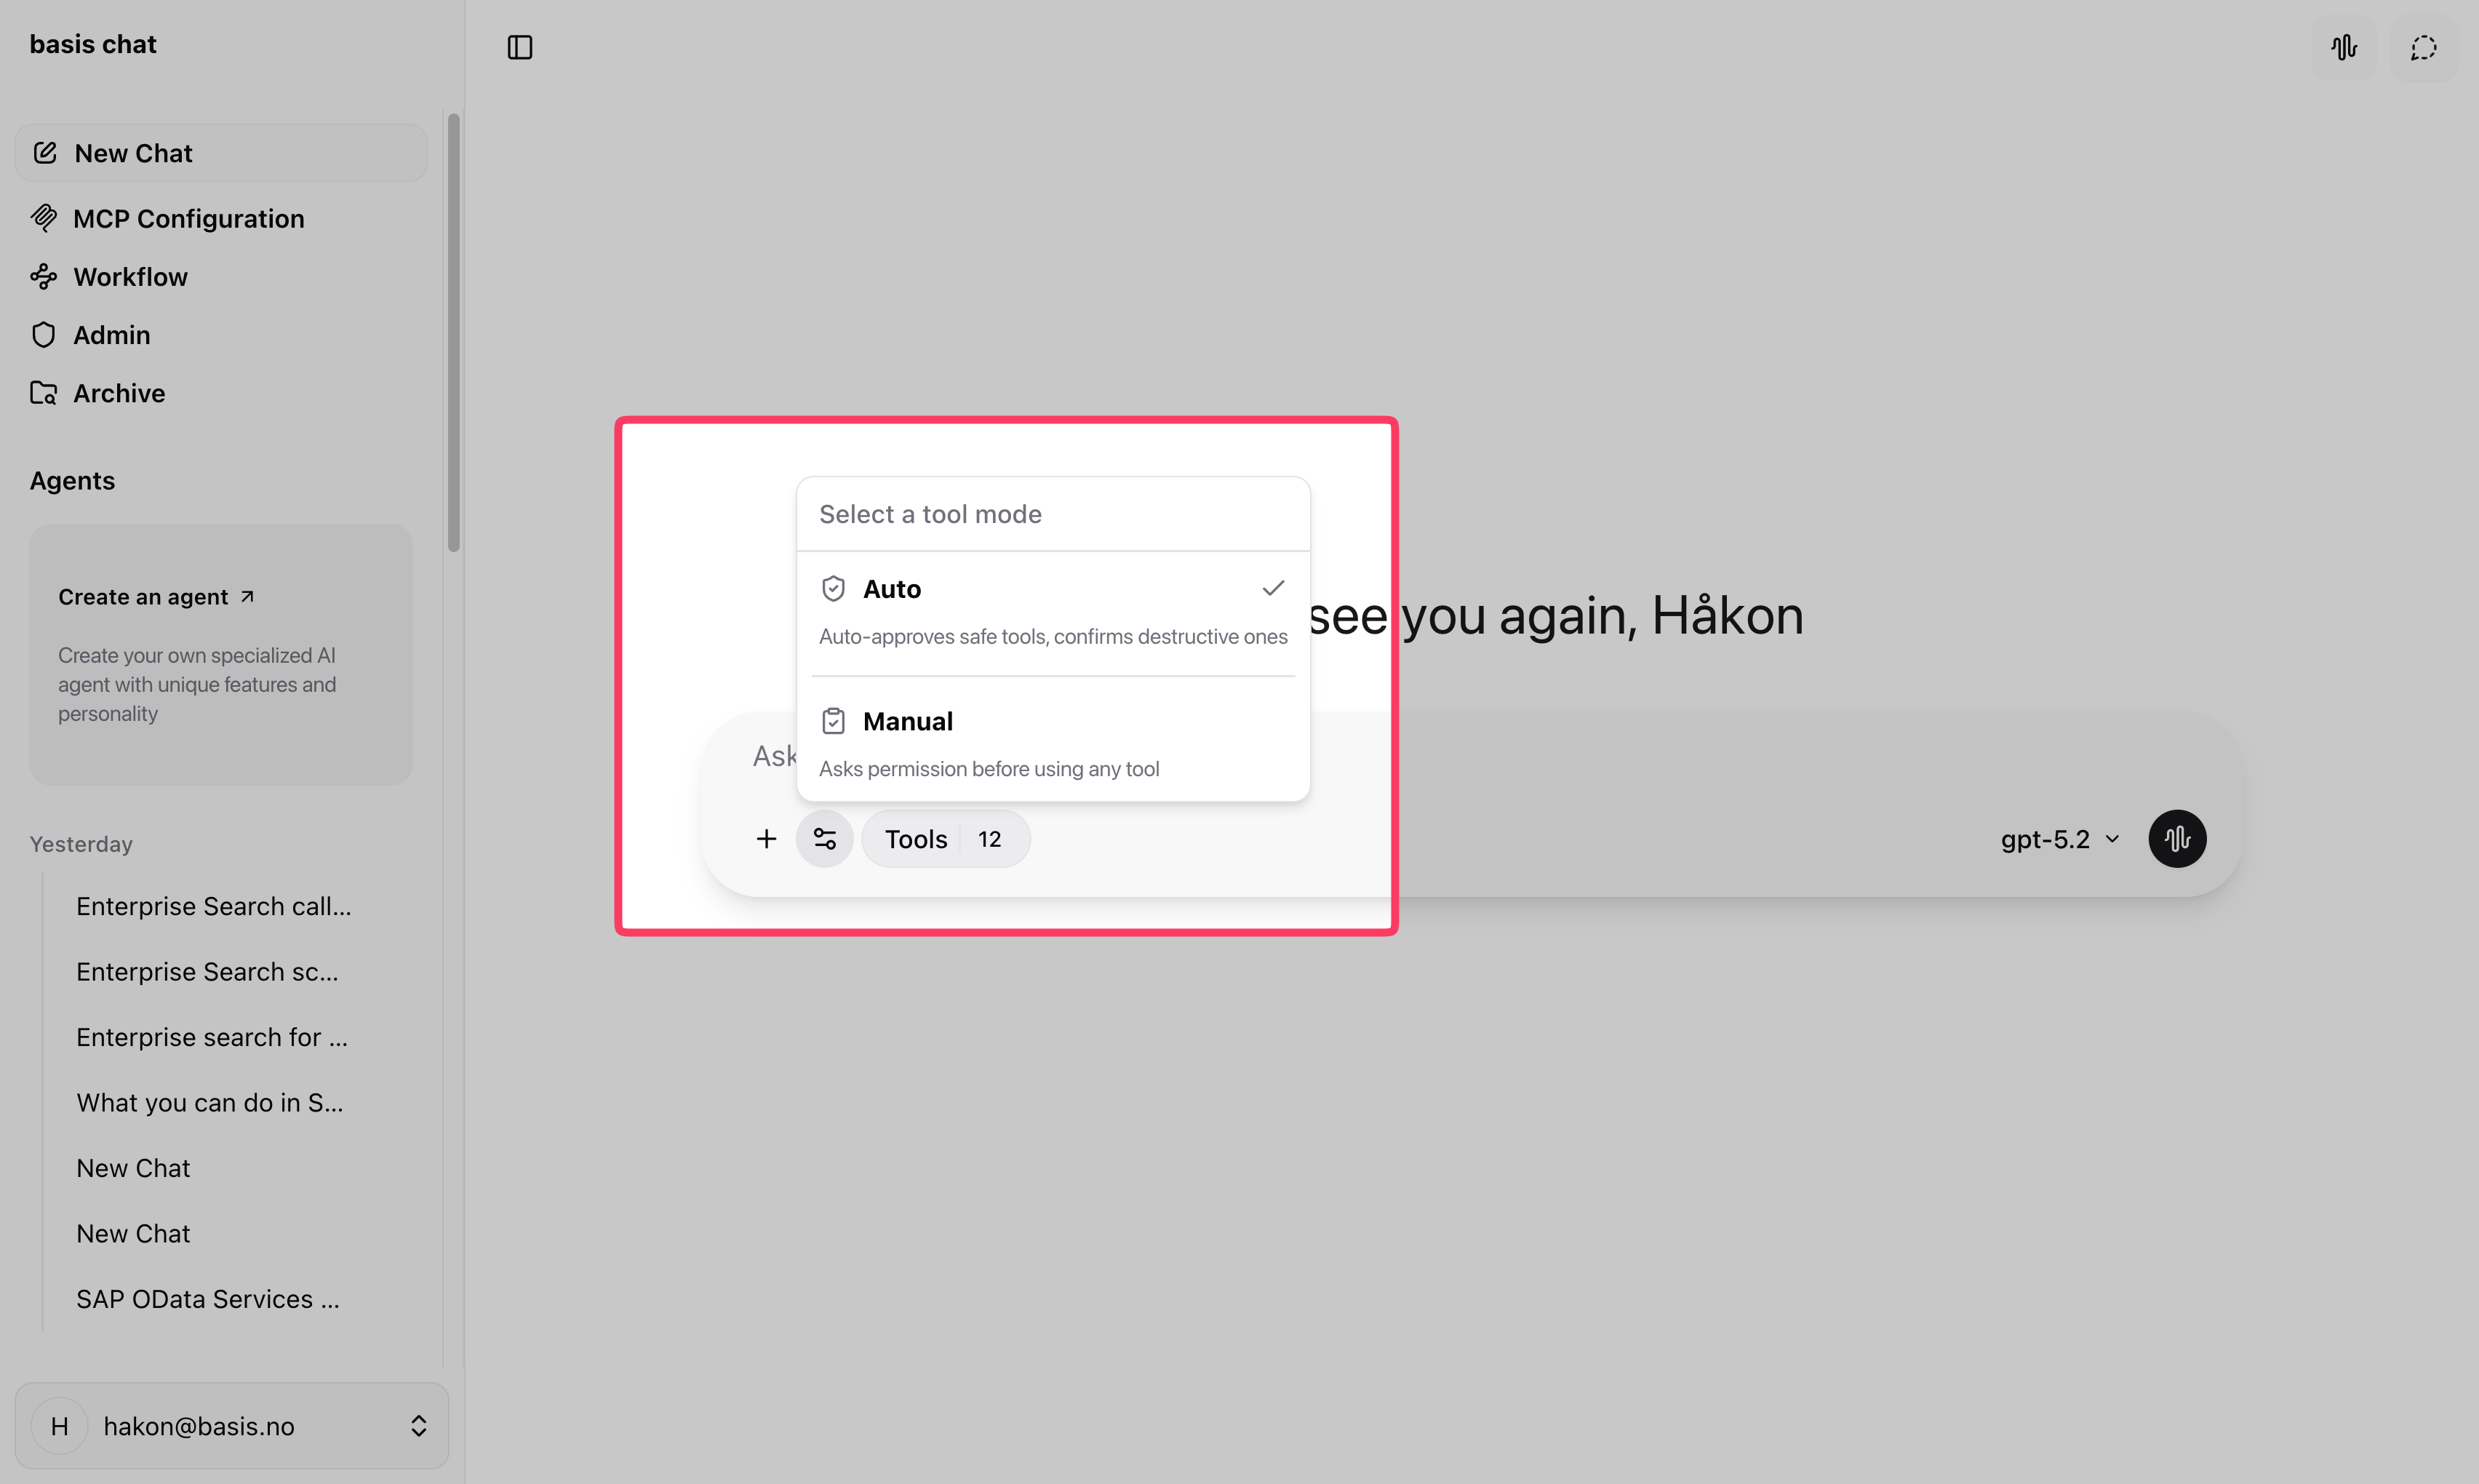Select Auto tool mode

tap(1052, 610)
